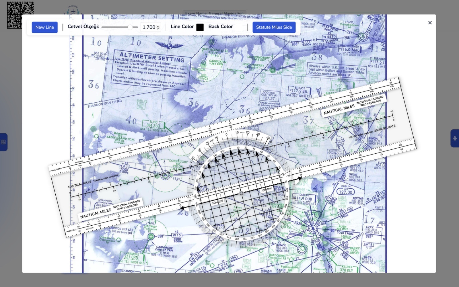This screenshot has width=459, height=287.
Task: Click the Cetvel Ölçeği slider handle
Action: 130,27
